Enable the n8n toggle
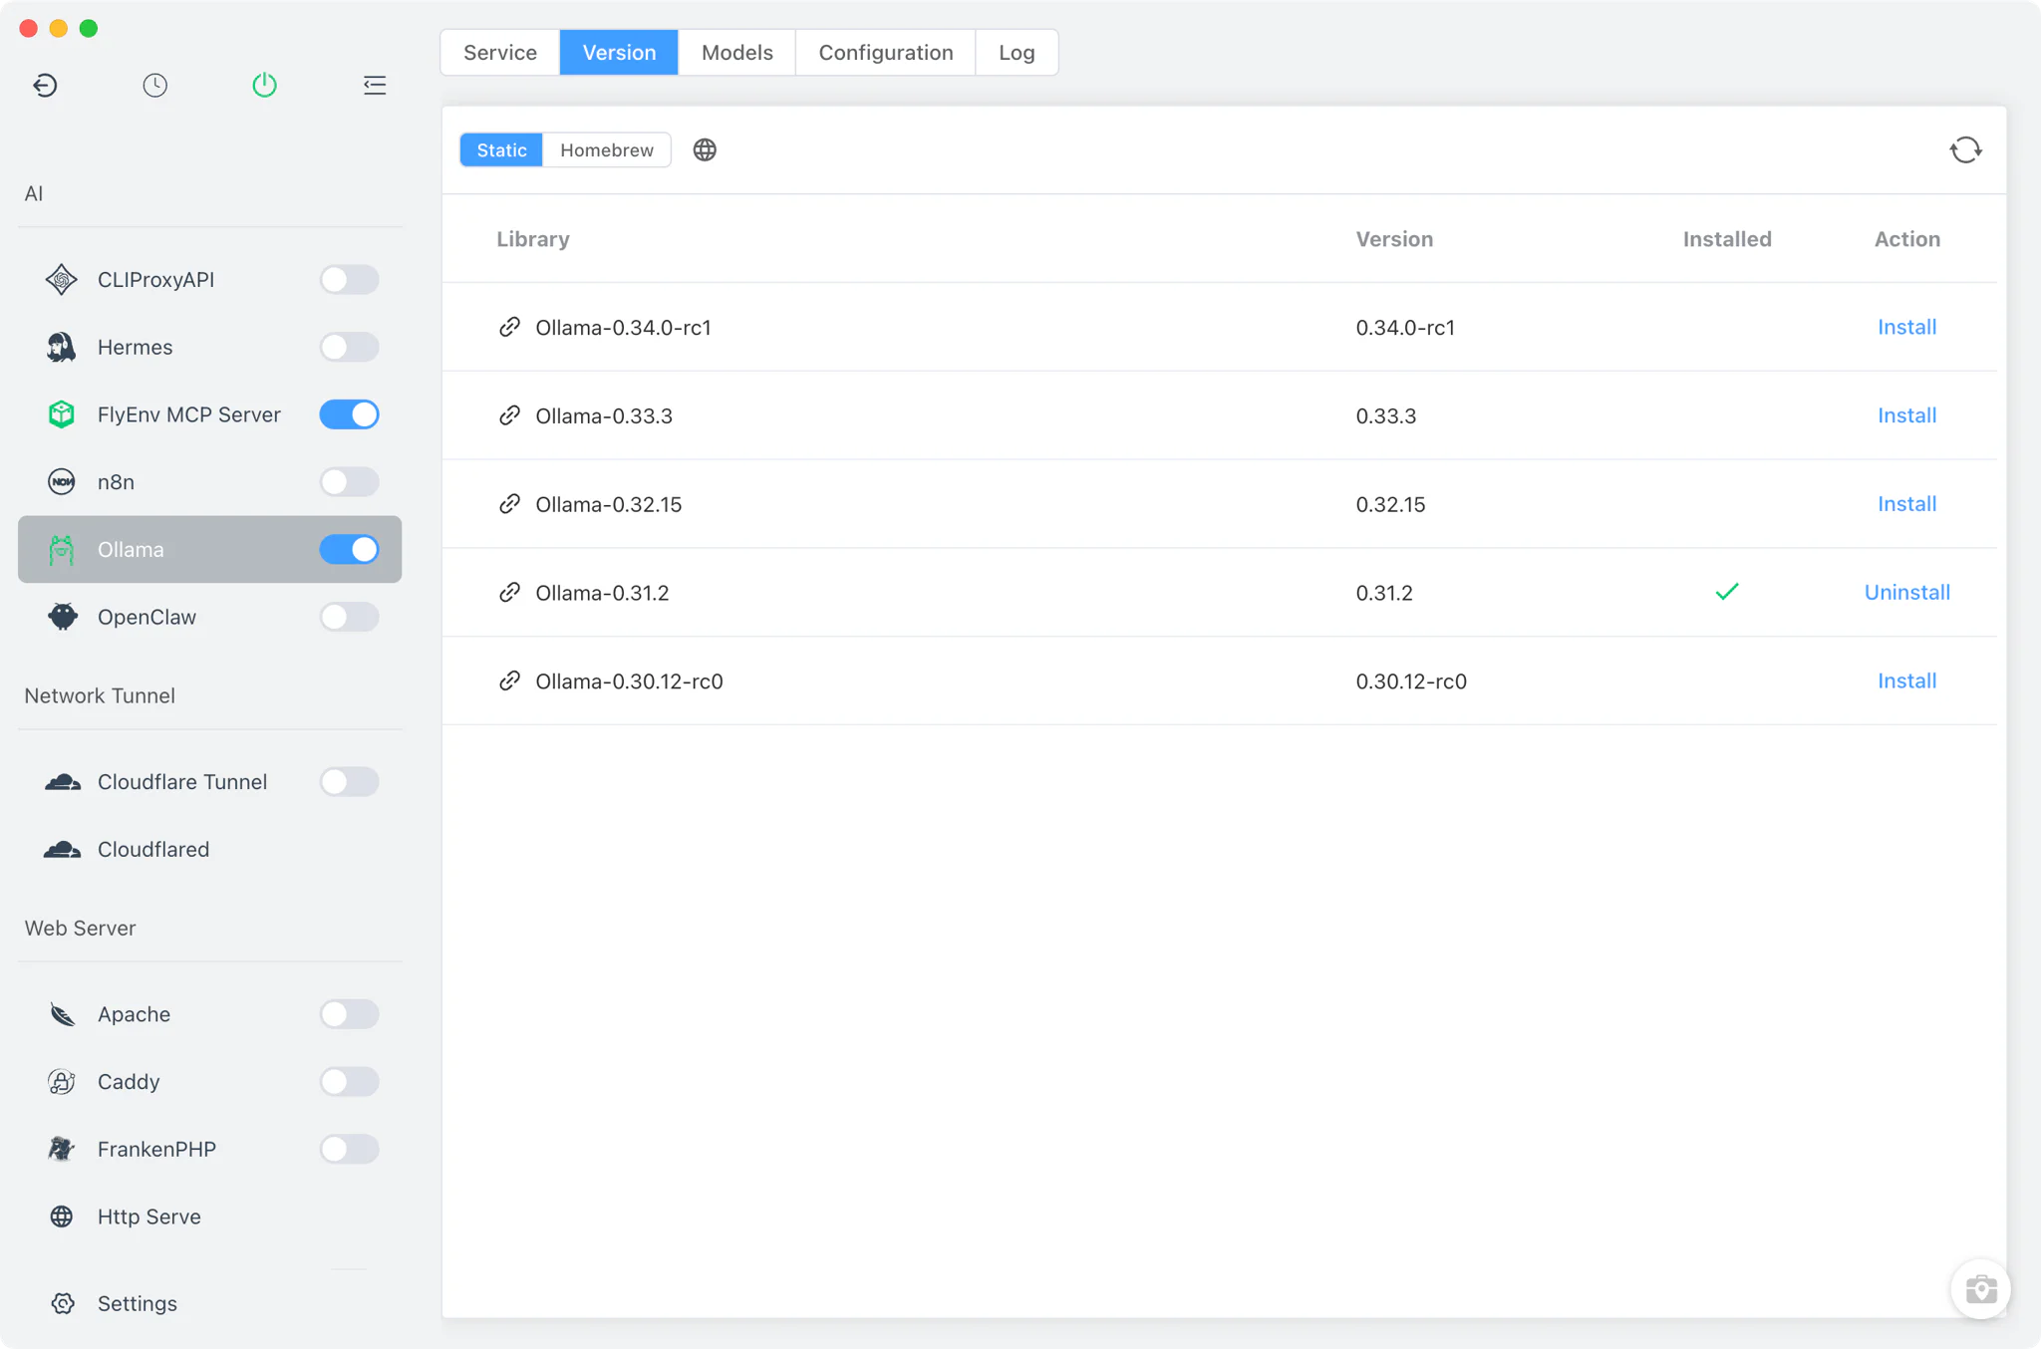 (349, 482)
